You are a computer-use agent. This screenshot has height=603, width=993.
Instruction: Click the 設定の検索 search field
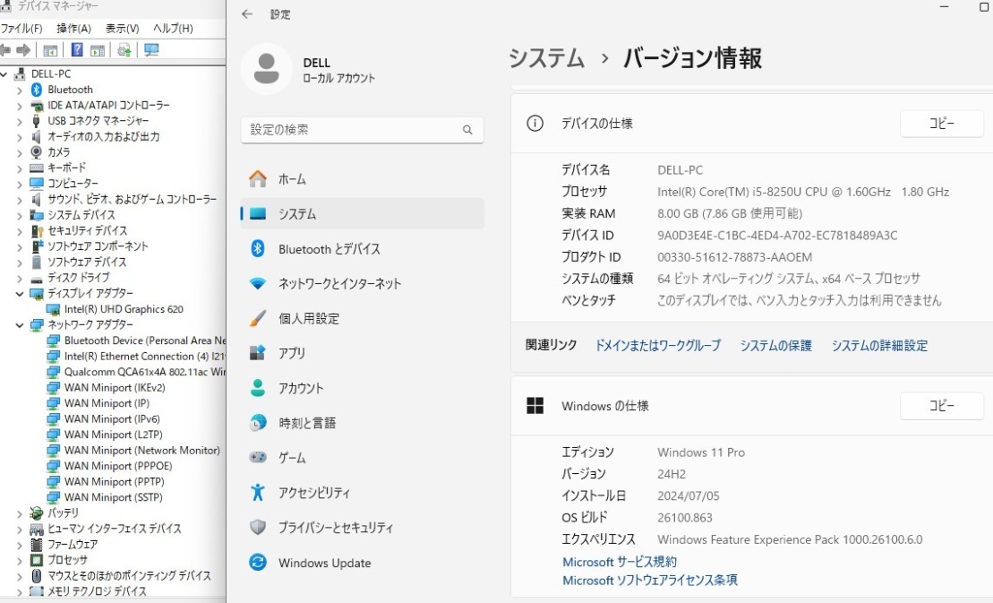pos(354,130)
